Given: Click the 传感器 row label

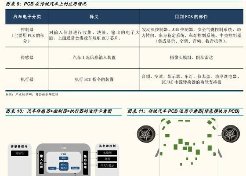Looking at the screenshot, I should pos(27,58).
